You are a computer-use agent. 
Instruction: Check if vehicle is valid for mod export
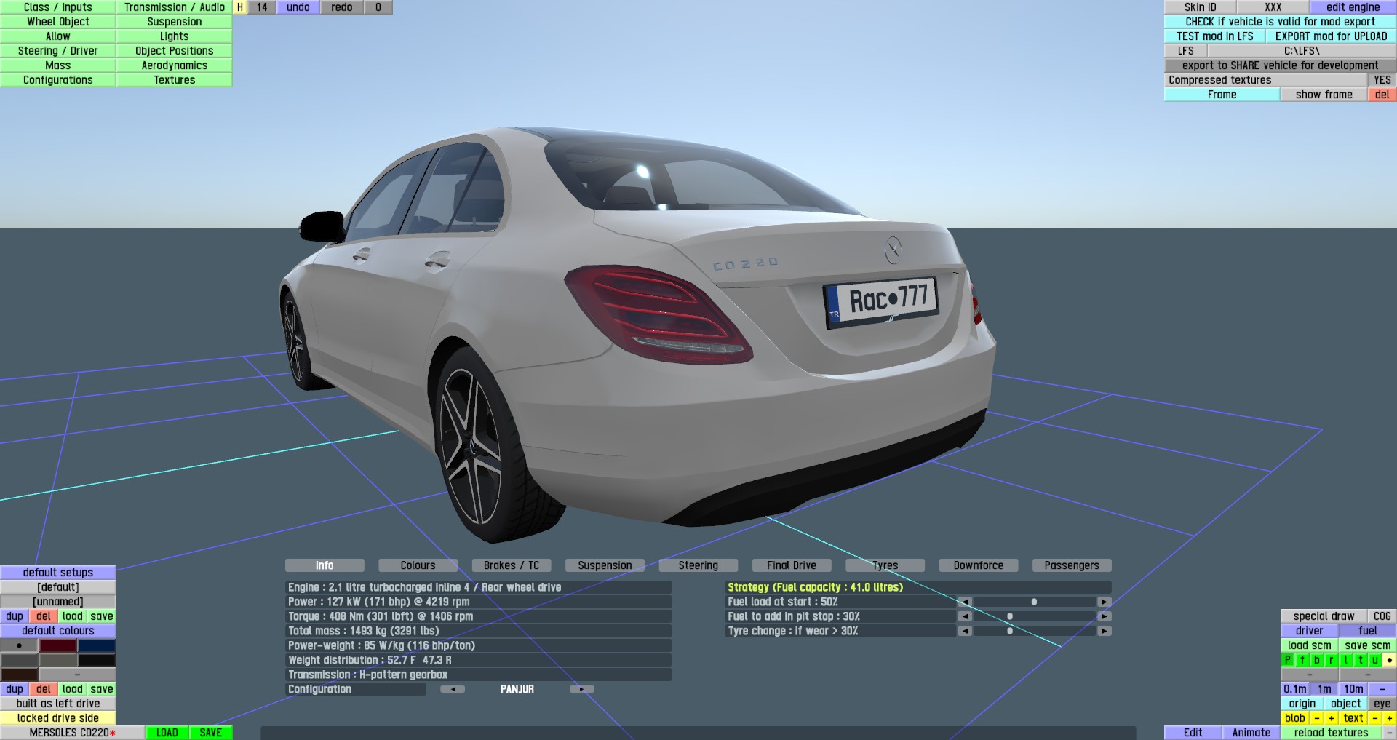(x=1281, y=22)
